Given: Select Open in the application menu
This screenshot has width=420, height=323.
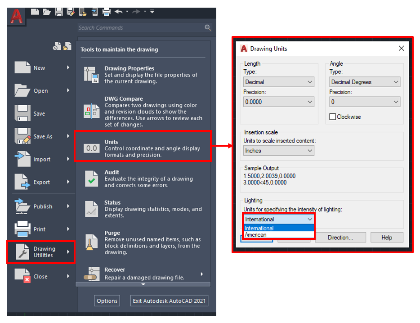Looking at the screenshot, I should (42, 90).
